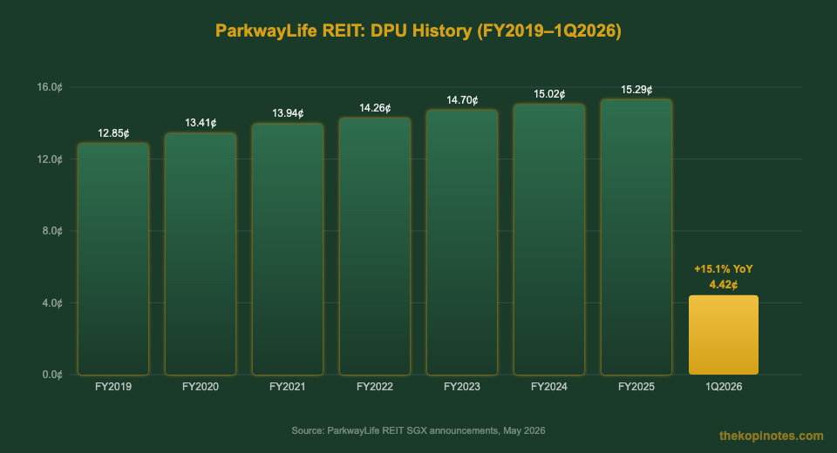Click the '+15.1% YoY' annotation
837x453 pixels.
[724, 269]
